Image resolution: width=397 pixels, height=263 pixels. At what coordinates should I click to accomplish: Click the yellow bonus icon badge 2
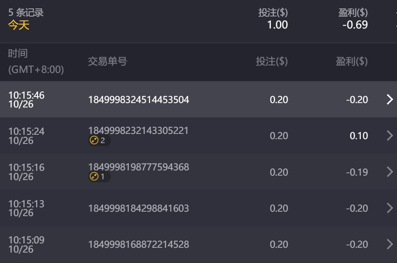tap(99, 140)
